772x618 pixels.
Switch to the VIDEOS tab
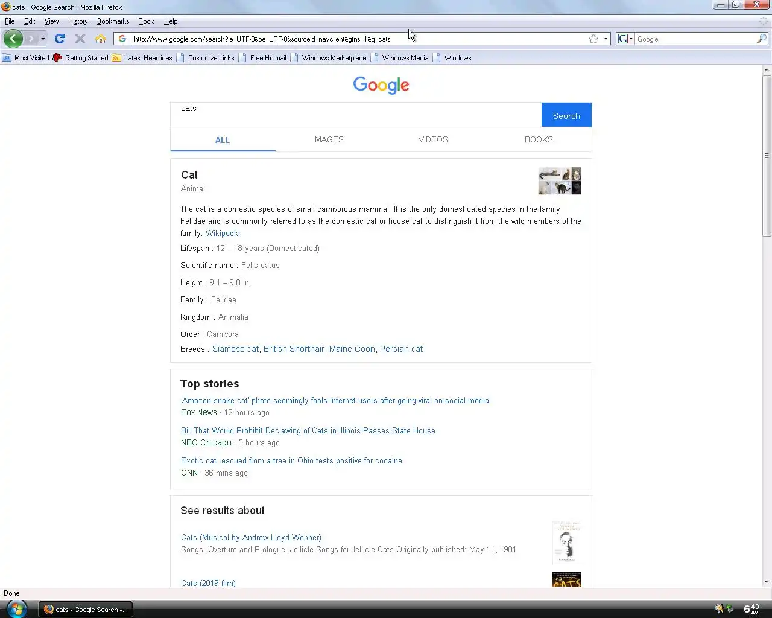point(433,139)
